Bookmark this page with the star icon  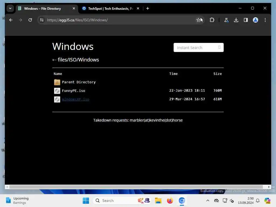click(x=198, y=20)
